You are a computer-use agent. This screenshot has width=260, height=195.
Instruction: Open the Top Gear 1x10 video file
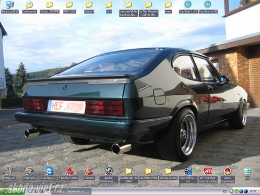tap(188, 7)
